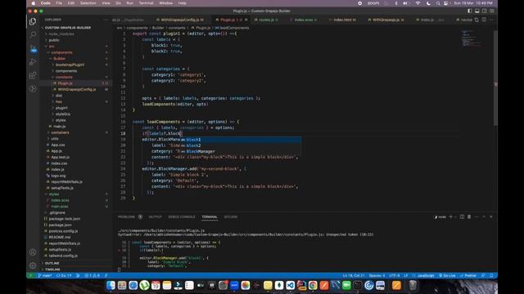
Task: Switch to the DEBUG CONSOLE tab
Action: (182, 216)
